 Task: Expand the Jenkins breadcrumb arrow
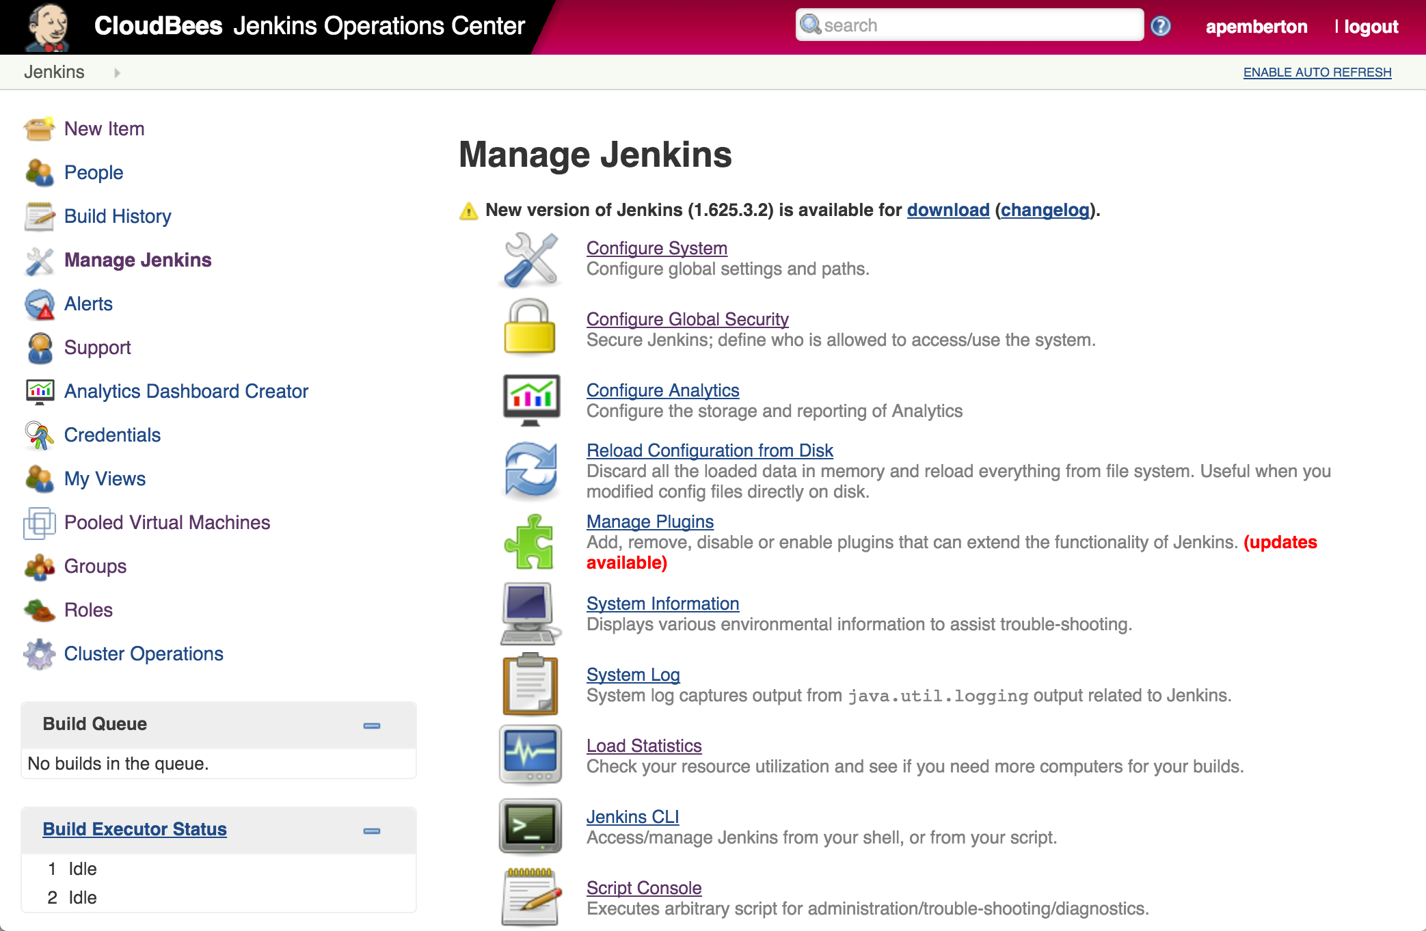[x=117, y=72]
